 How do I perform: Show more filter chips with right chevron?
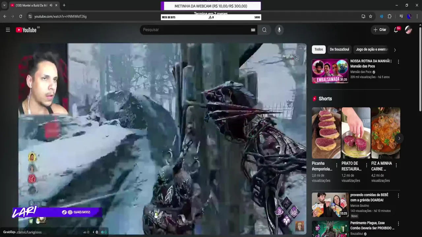click(395, 50)
